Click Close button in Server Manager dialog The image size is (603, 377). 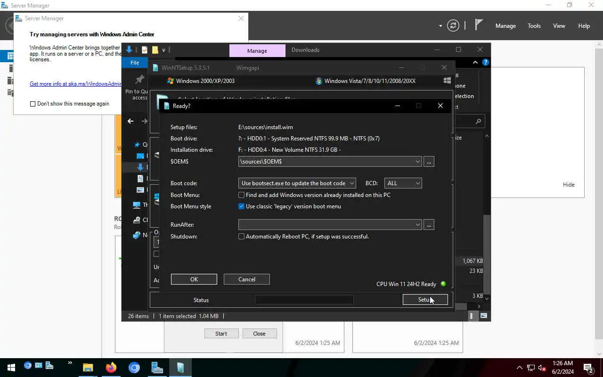click(259, 334)
